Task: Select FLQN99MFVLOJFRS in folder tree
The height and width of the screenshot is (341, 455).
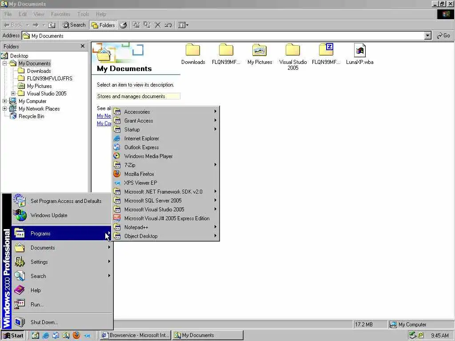Action: (50, 78)
